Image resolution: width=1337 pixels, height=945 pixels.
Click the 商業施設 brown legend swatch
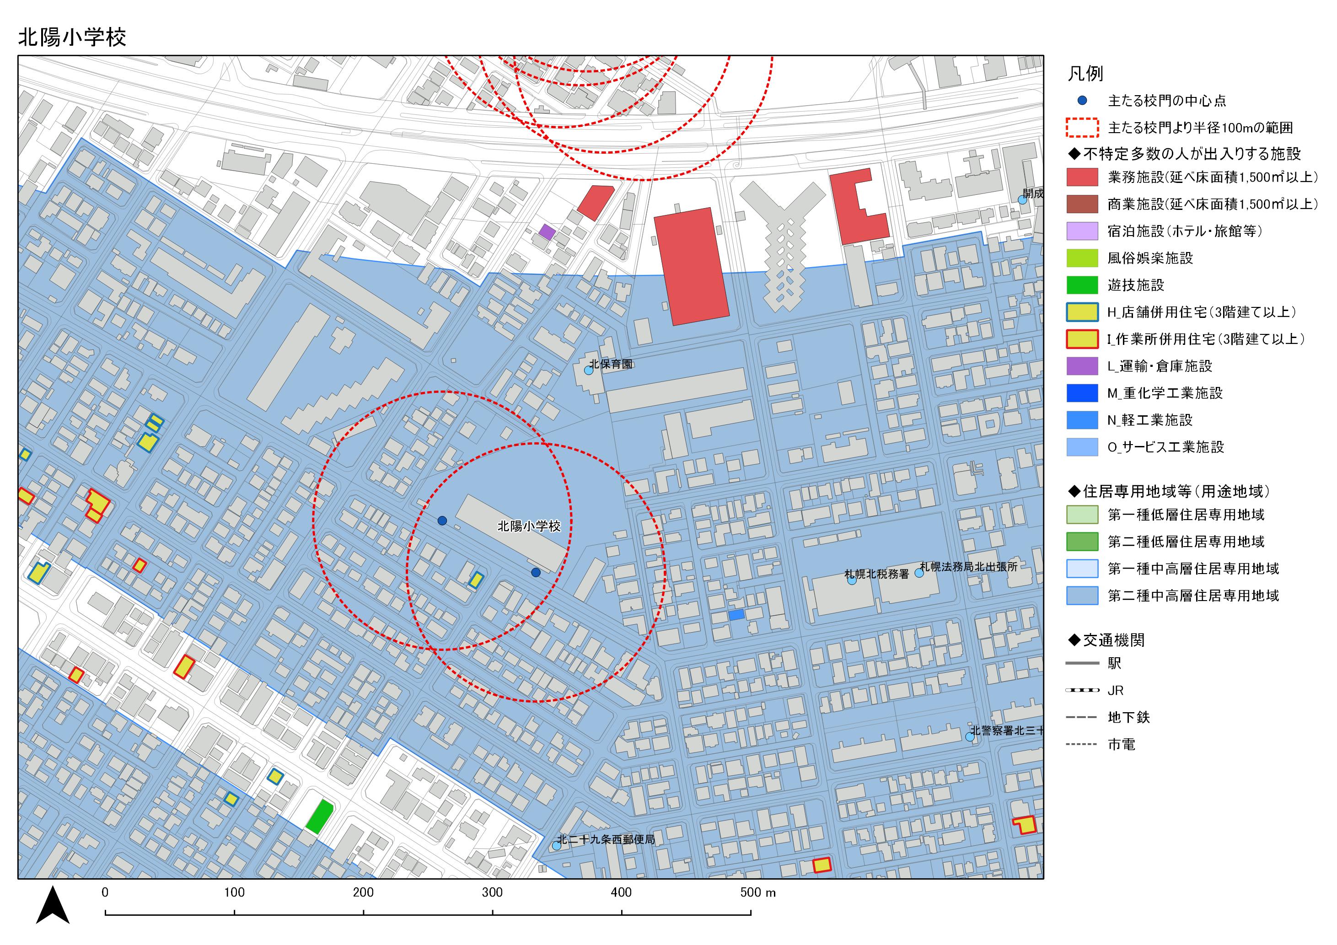coord(1082,204)
